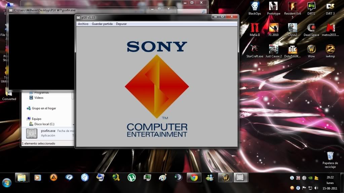
Task: Click the NVIDIA tray icon
Action: click(x=310, y=178)
